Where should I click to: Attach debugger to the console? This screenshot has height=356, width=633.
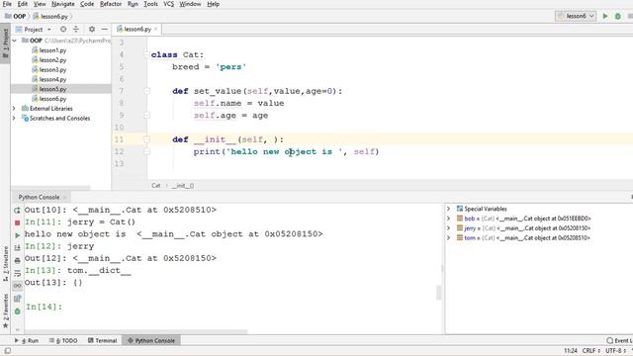(17, 311)
